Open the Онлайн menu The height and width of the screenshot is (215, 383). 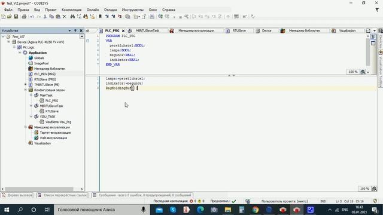(x=93, y=10)
